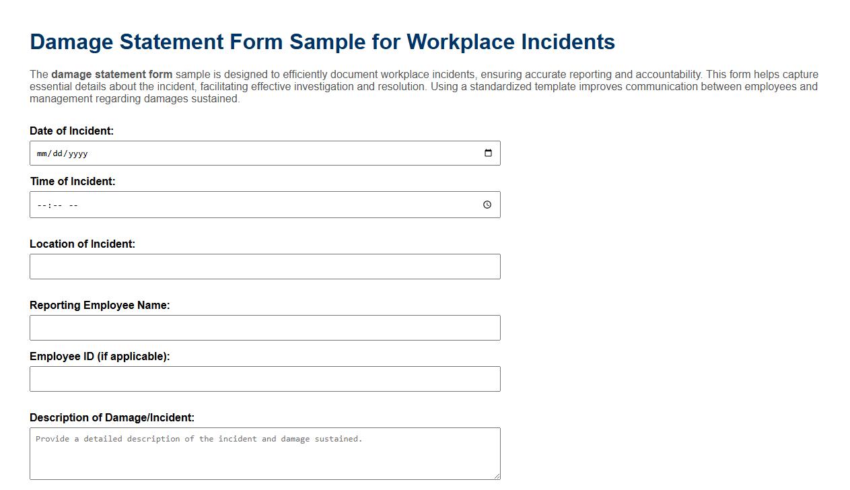Click the Location of Incident text box
Viewport: 850px width, 490px height.
coord(265,267)
